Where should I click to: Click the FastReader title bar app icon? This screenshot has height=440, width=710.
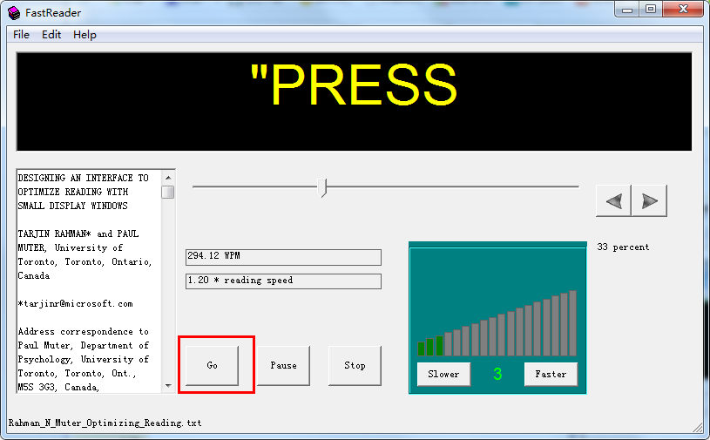14,12
